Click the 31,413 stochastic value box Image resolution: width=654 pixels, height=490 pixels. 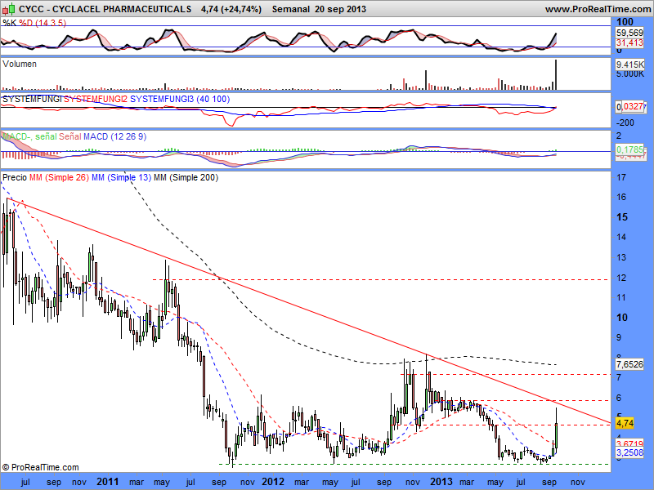pyautogui.click(x=629, y=42)
